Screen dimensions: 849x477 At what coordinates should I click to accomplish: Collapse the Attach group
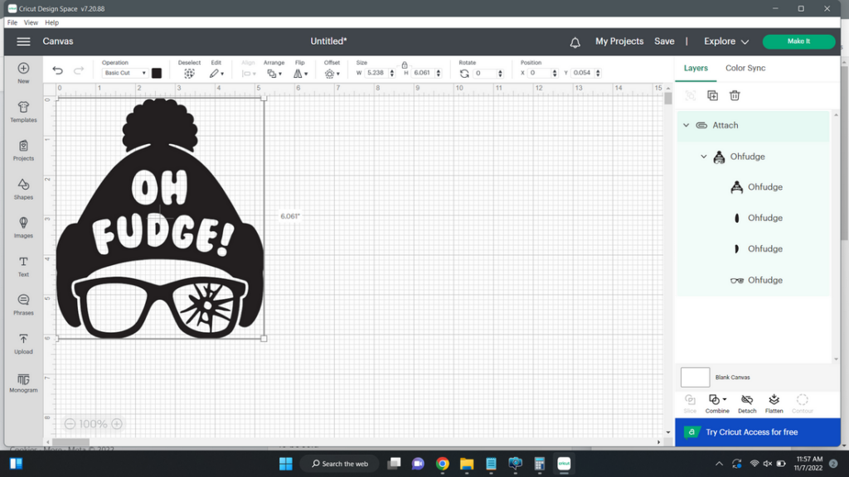pos(686,126)
